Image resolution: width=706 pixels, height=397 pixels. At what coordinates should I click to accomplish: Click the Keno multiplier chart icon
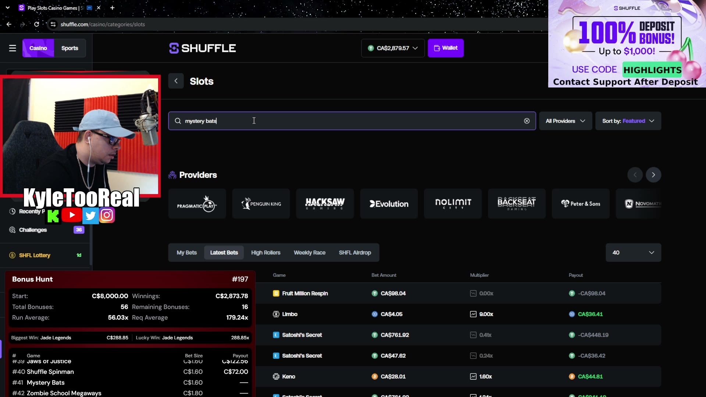pyautogui.click(x=473, y=376)
